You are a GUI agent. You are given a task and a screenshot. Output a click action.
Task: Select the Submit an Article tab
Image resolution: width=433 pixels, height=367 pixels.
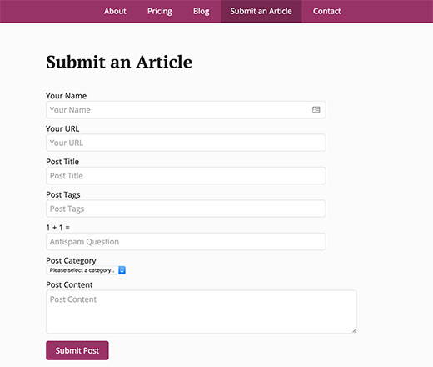(261, 11)
